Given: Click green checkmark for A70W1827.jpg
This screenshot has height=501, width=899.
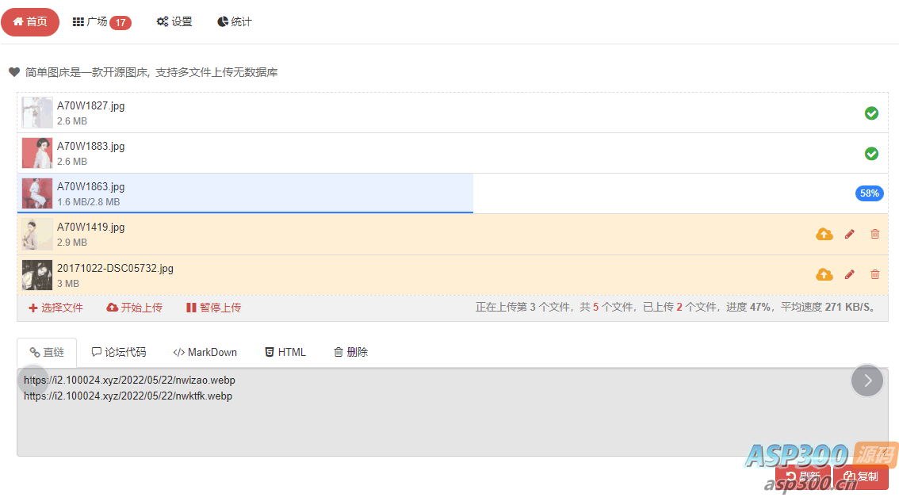Looking at the screenshot, I should 871,113.
